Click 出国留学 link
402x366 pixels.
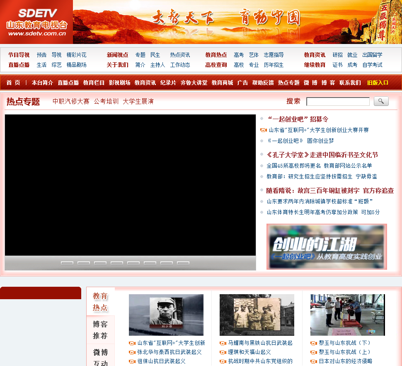(372, 55)
